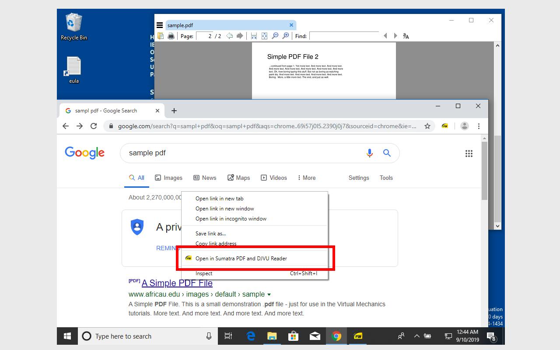This screenshot has width=560, height=350.
Task: Toggle match case in Sumatra find bar
Action: 406,36
